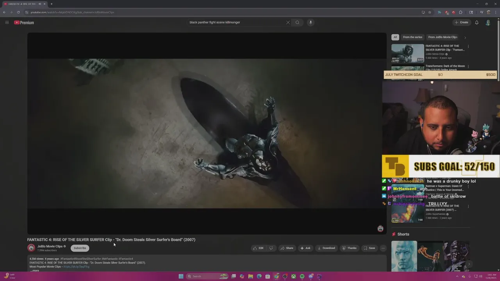500x281 pixels.
Task: Open JoBlo Movie Clips channel avatar
Action: (31, 248)
